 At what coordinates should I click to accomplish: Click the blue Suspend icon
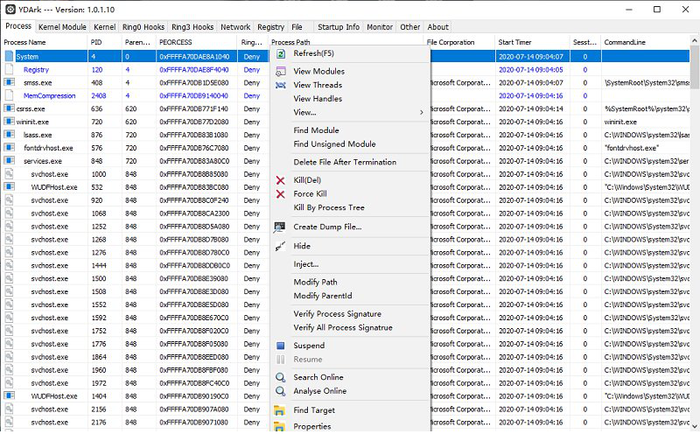[280, 346]
